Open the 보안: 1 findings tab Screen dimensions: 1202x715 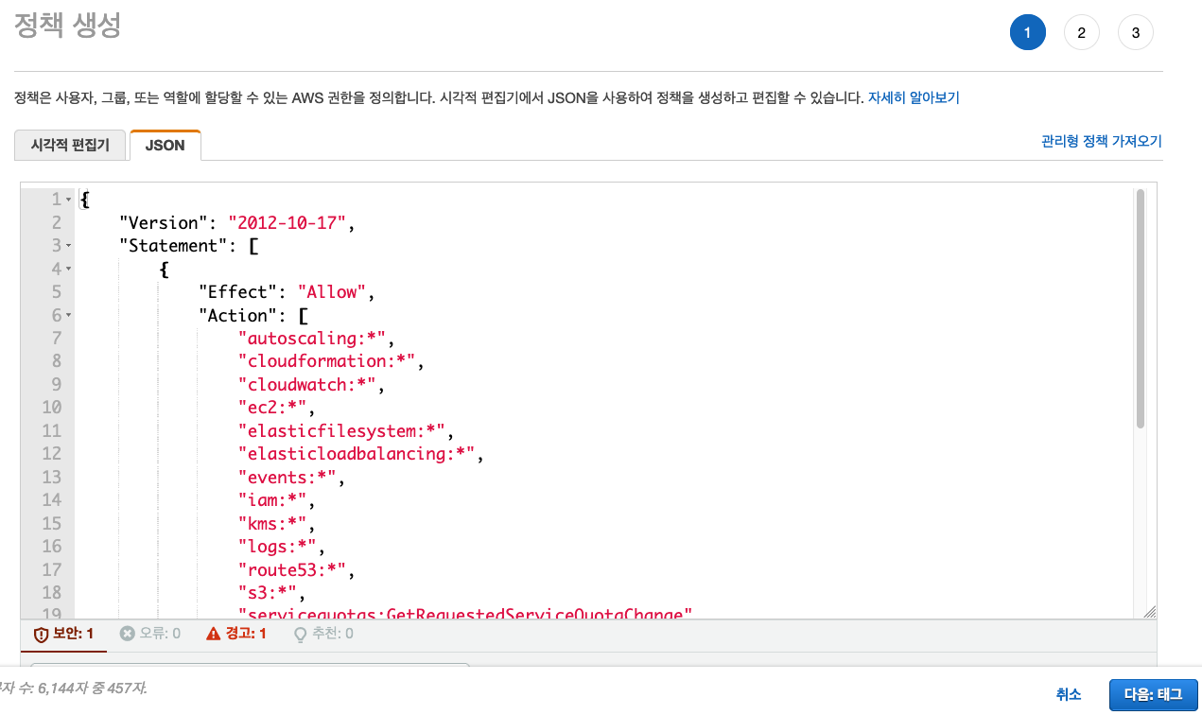click(x=63, y=634)
